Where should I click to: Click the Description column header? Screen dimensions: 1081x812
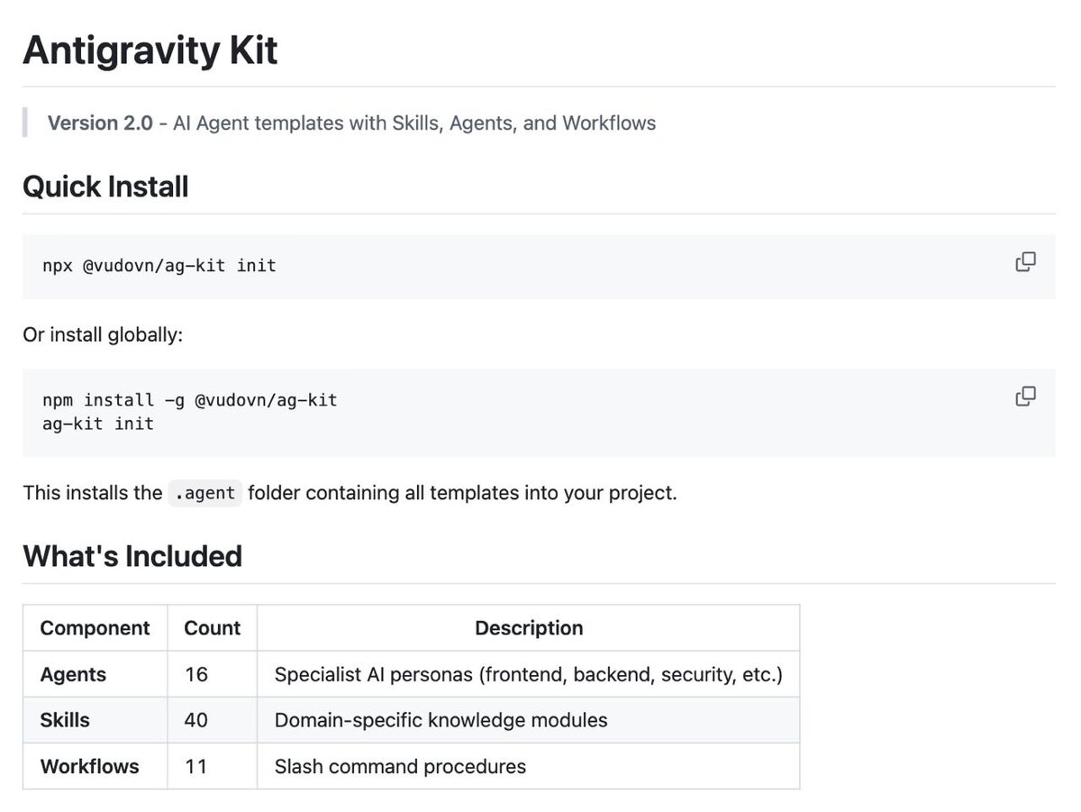(x=529, y=628)
